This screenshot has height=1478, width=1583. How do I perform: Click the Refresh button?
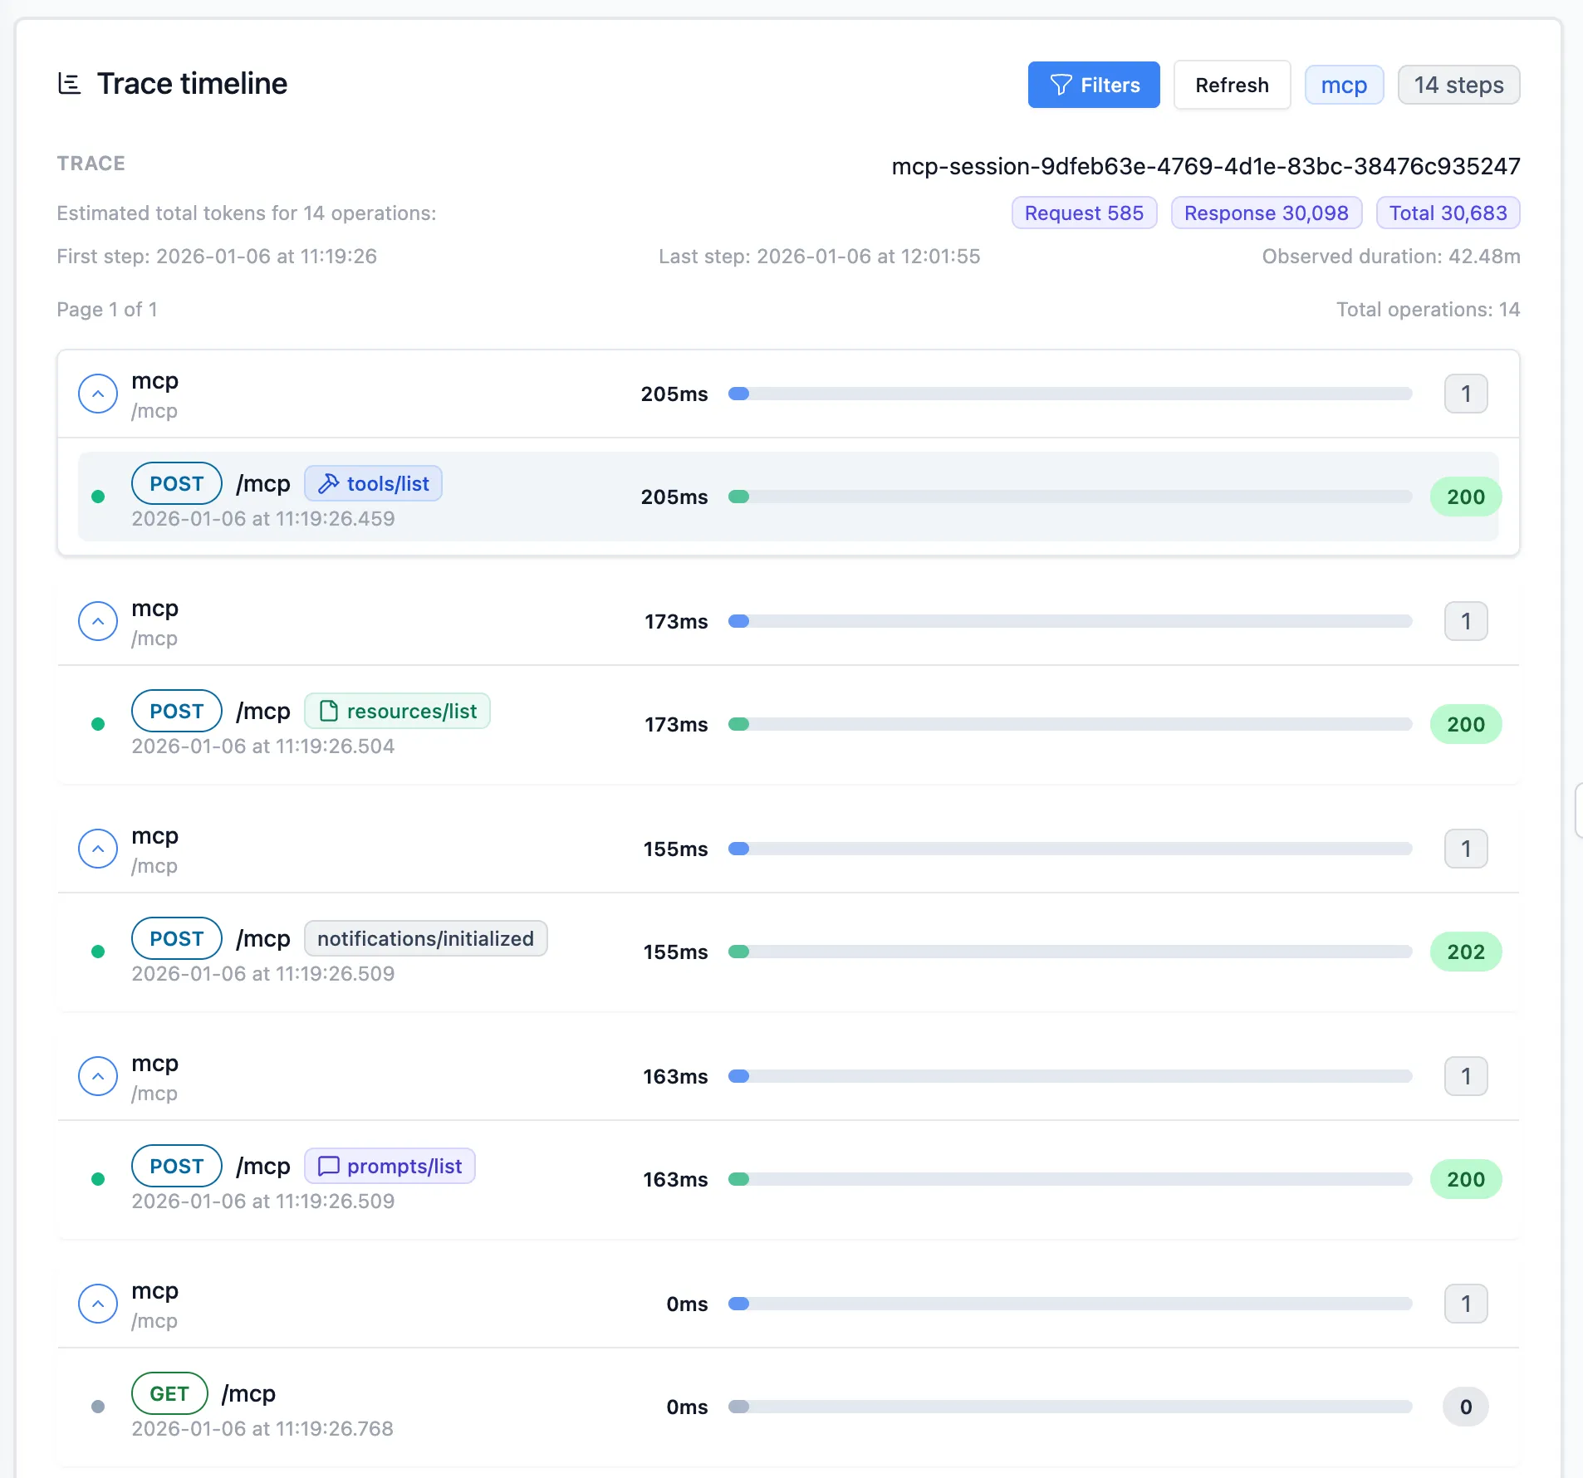coord(1231,84)
